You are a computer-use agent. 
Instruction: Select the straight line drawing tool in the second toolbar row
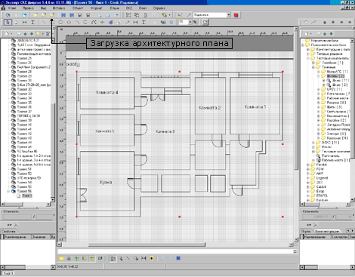(x=44, y=23)
